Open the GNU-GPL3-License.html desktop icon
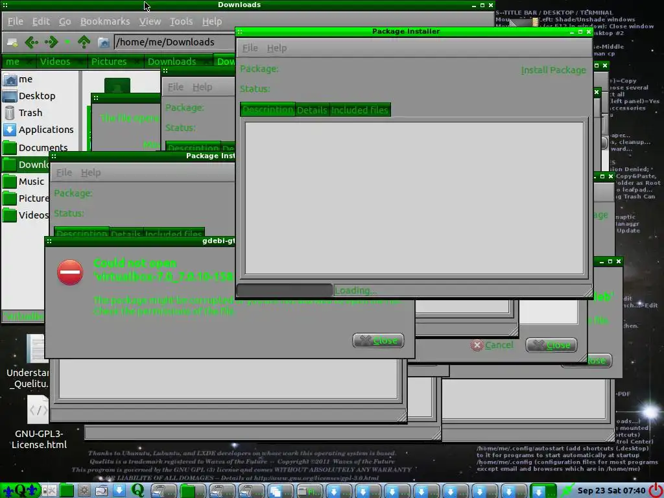 click(x=39, y=423)
